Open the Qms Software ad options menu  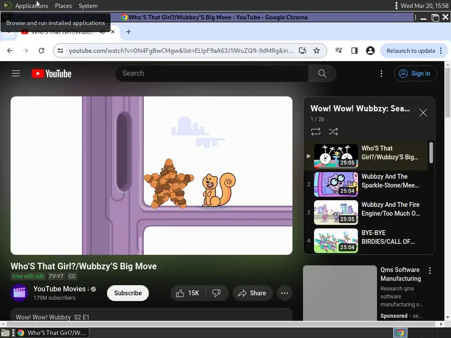pyautogui.click(x=430, y=271)
